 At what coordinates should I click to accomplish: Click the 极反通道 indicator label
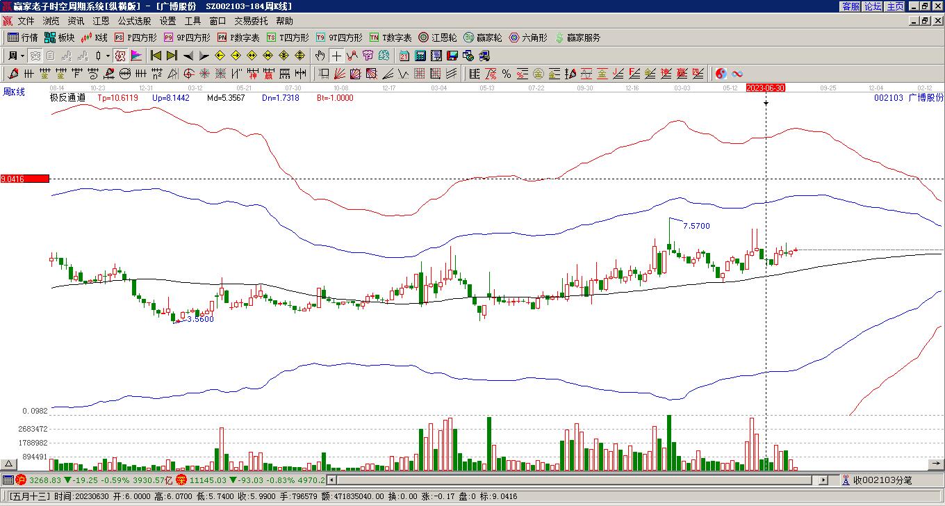point(67,98)
